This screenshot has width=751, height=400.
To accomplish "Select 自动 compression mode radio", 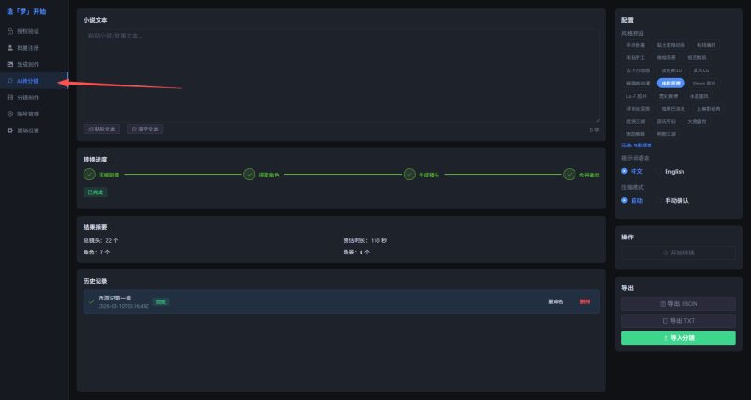I will (x=625, y=200).
